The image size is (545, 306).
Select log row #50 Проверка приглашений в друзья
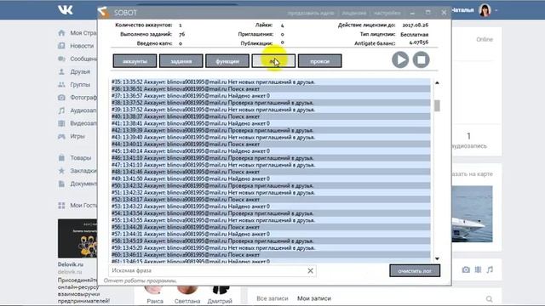click(x=271, y=185)
